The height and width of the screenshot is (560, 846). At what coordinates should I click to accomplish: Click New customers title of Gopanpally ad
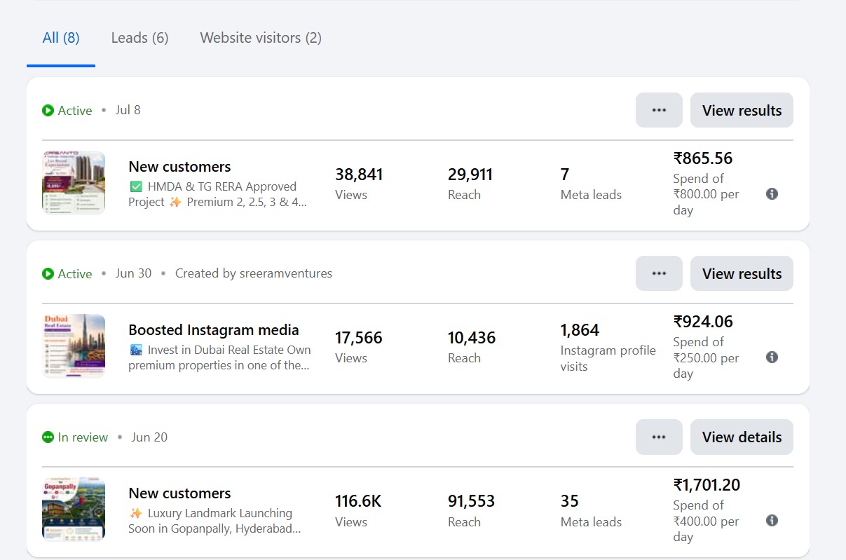(179, 493)
